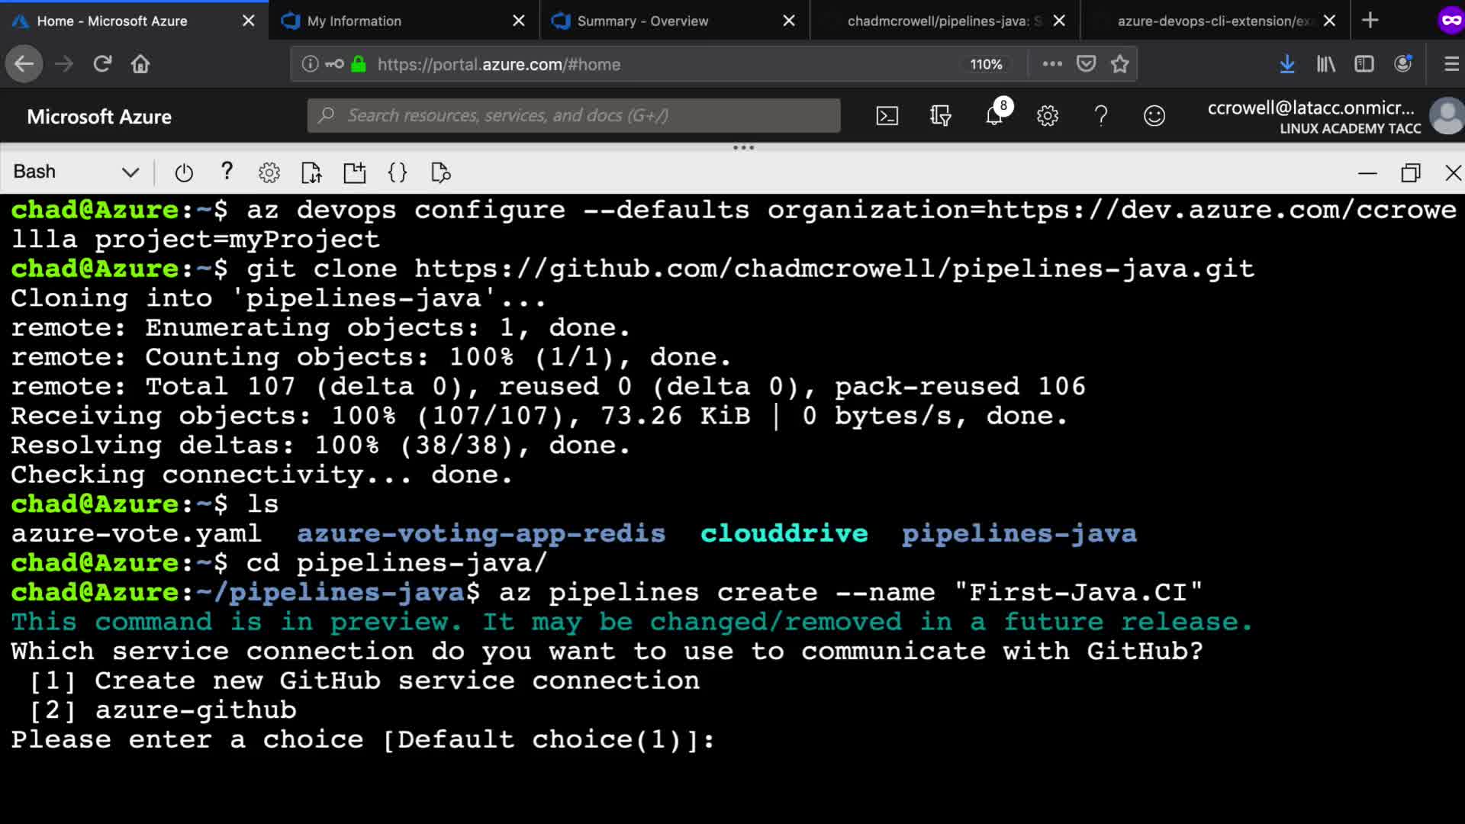Open Cloud Shell settings gear dropdown
This screenshot has width=1465, height=824.
269,172
